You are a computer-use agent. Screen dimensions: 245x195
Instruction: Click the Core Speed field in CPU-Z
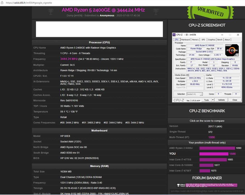195,78
